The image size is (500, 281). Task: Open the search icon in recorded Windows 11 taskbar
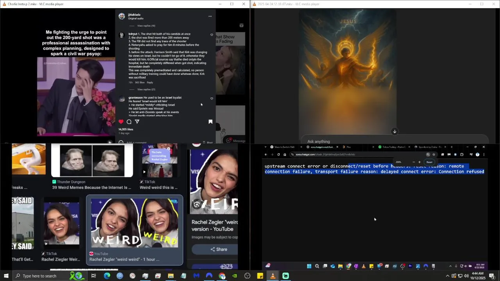pos(317,266)
